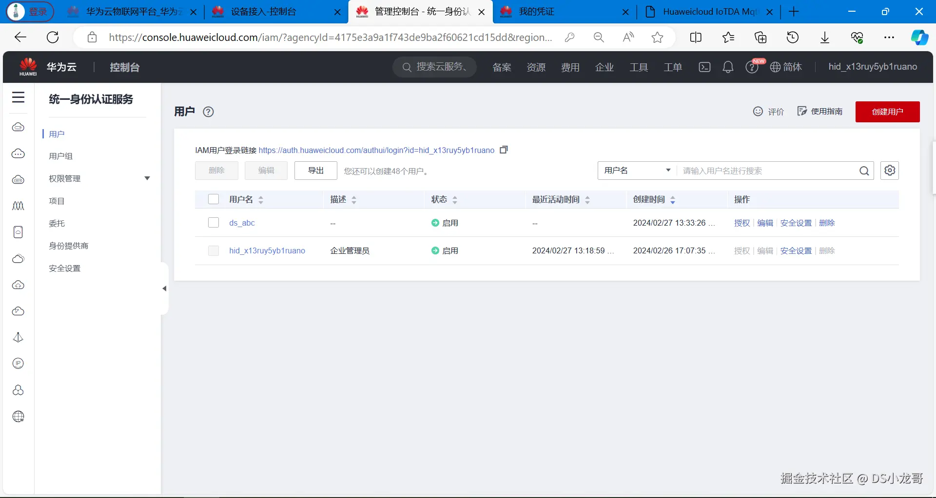Open account menu hid_x13ruy5yb1ruano in header
Viewport: 936px width, 498px height.
pos(873,67)
